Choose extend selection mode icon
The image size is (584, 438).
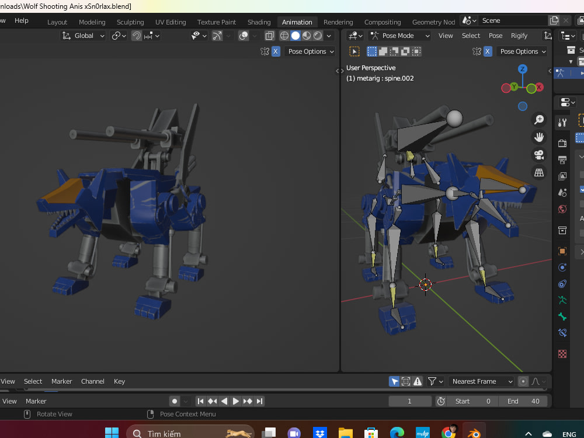click(383, 51)
